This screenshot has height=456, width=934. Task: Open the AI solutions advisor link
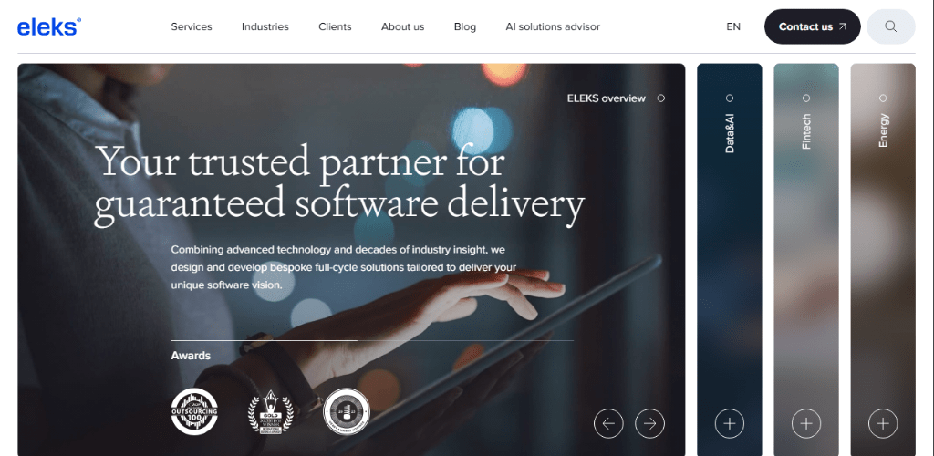[553, 26]
